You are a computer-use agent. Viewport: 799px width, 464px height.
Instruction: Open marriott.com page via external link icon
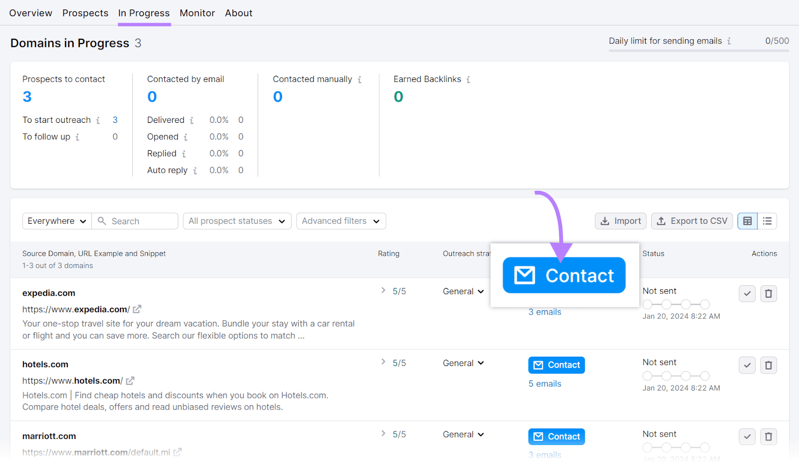178,452
